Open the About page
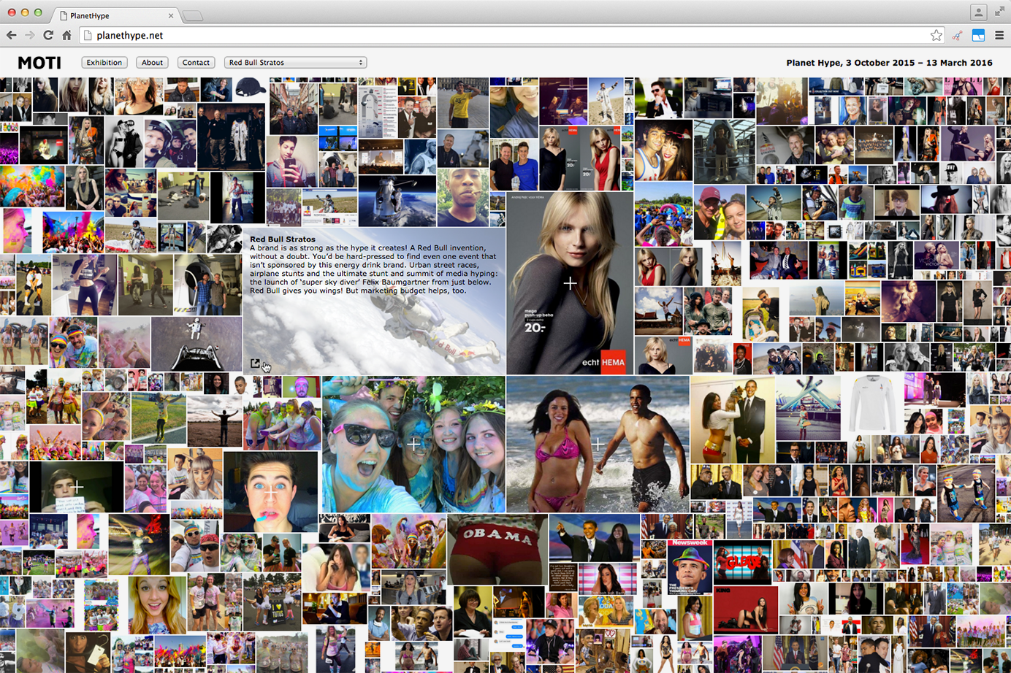1011x673 pixels. (152, 63)
